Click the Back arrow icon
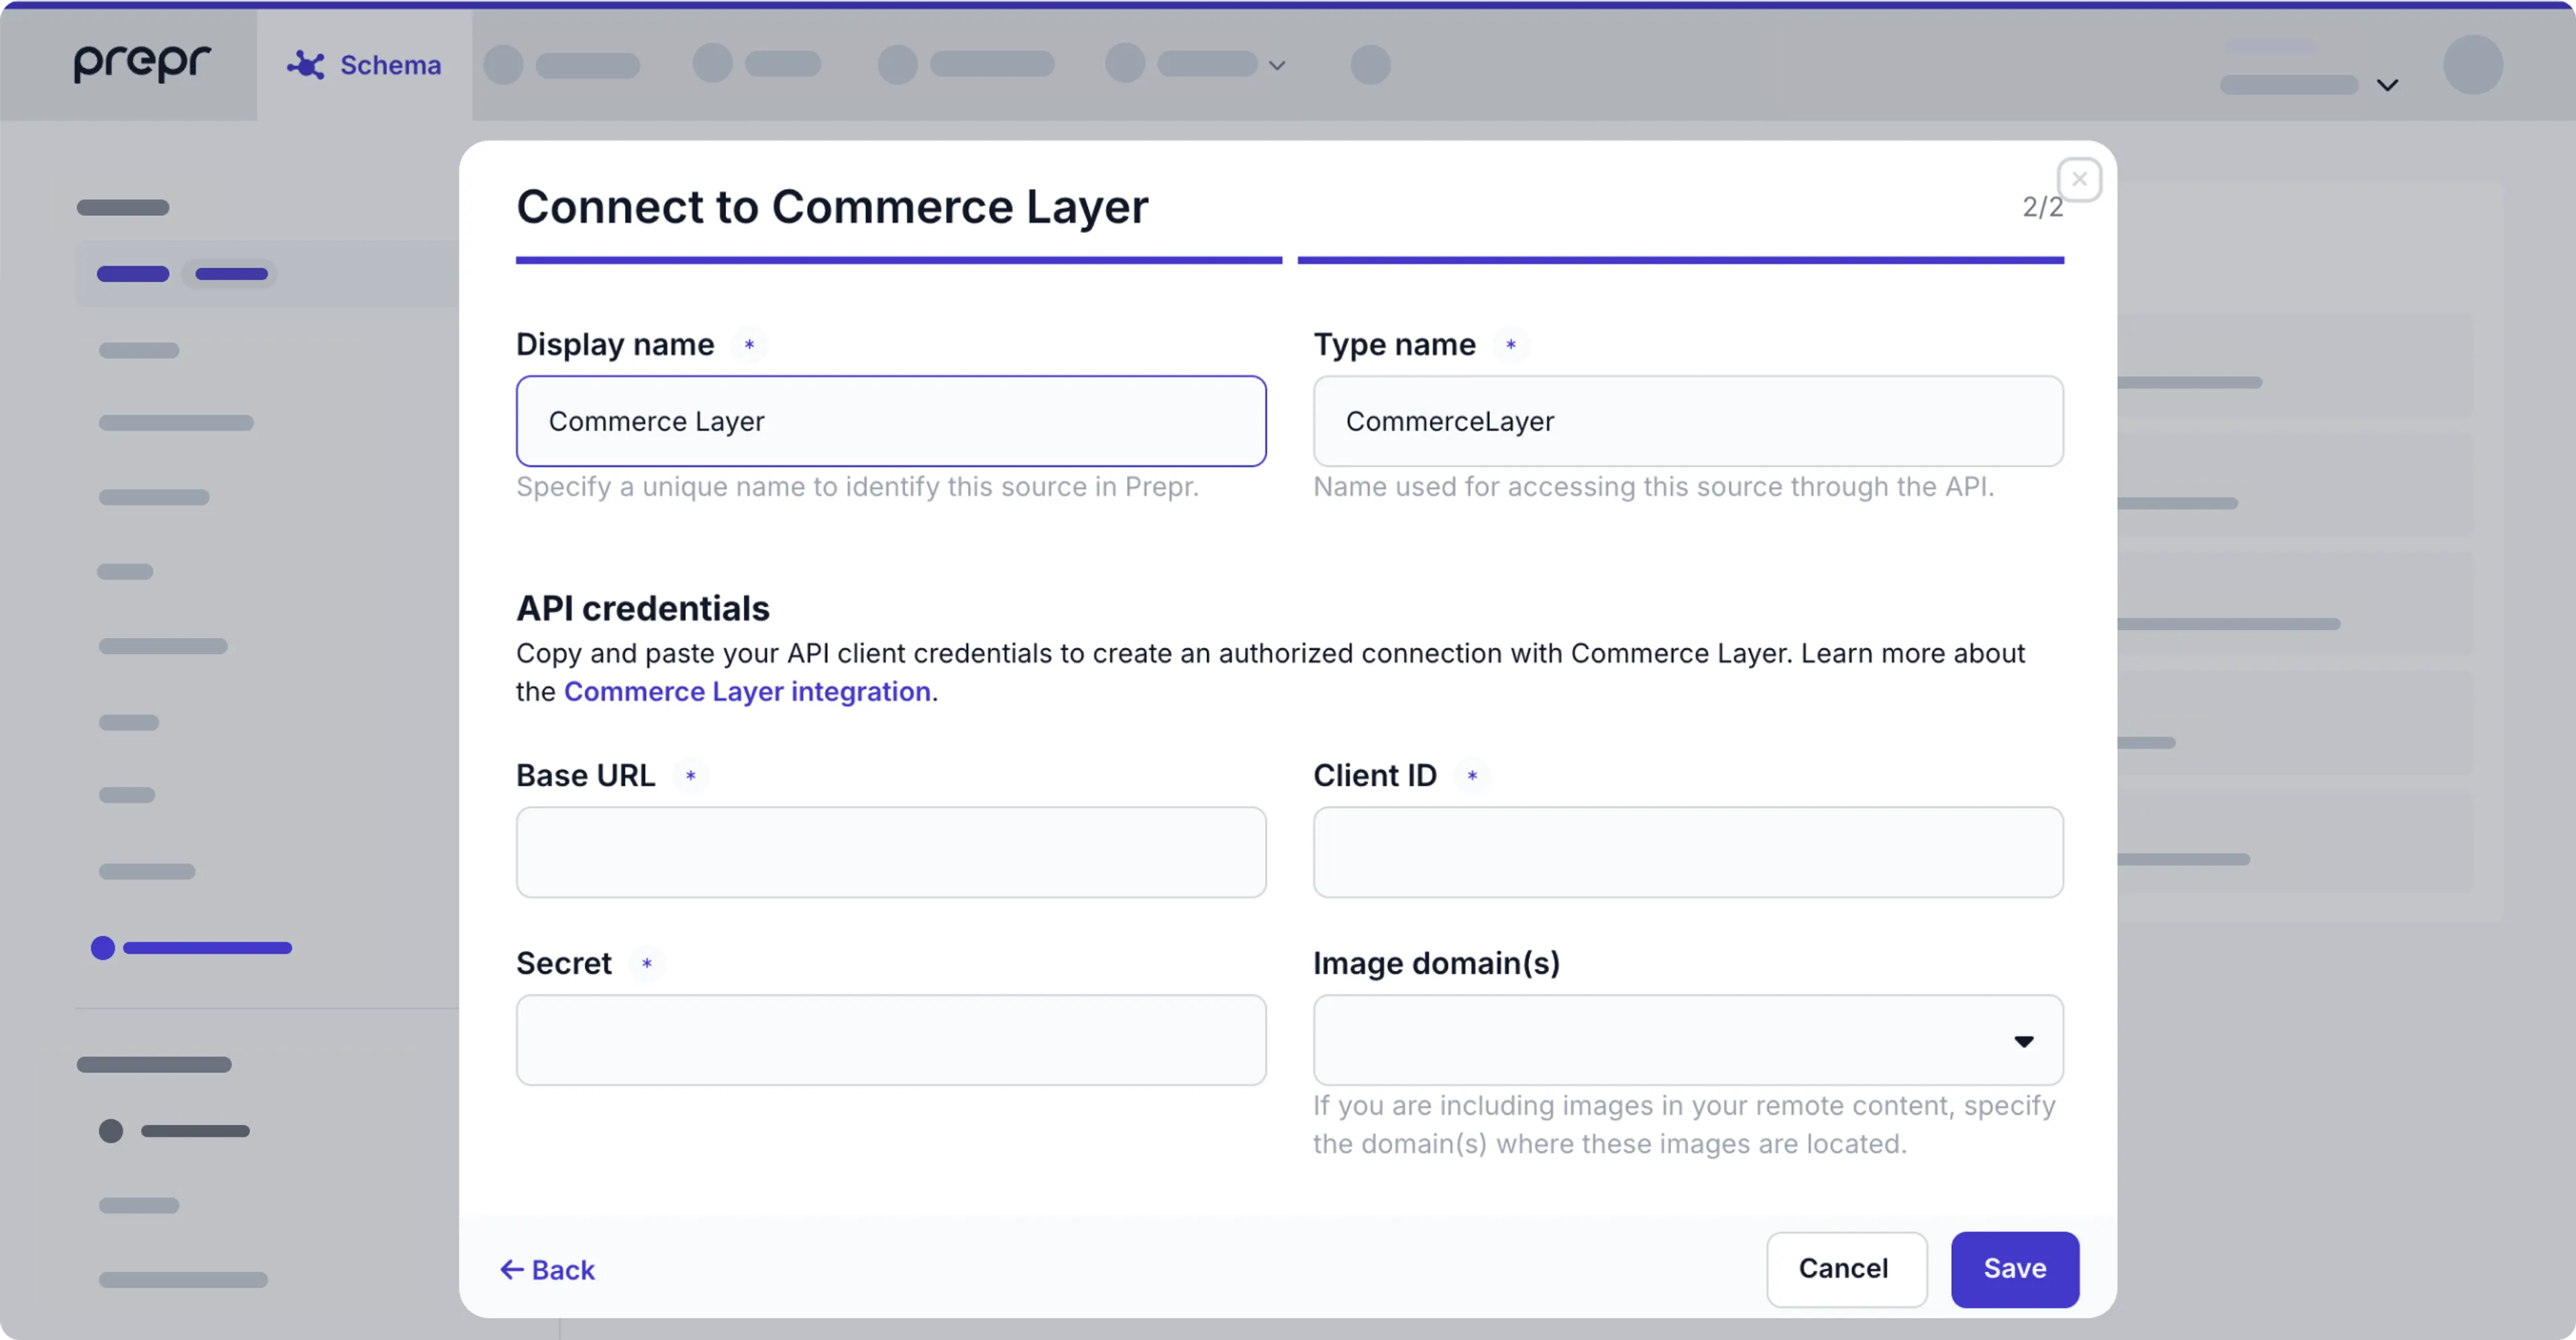The width and height of the screenshot is (2576, 1340). tap(511, 1270)
